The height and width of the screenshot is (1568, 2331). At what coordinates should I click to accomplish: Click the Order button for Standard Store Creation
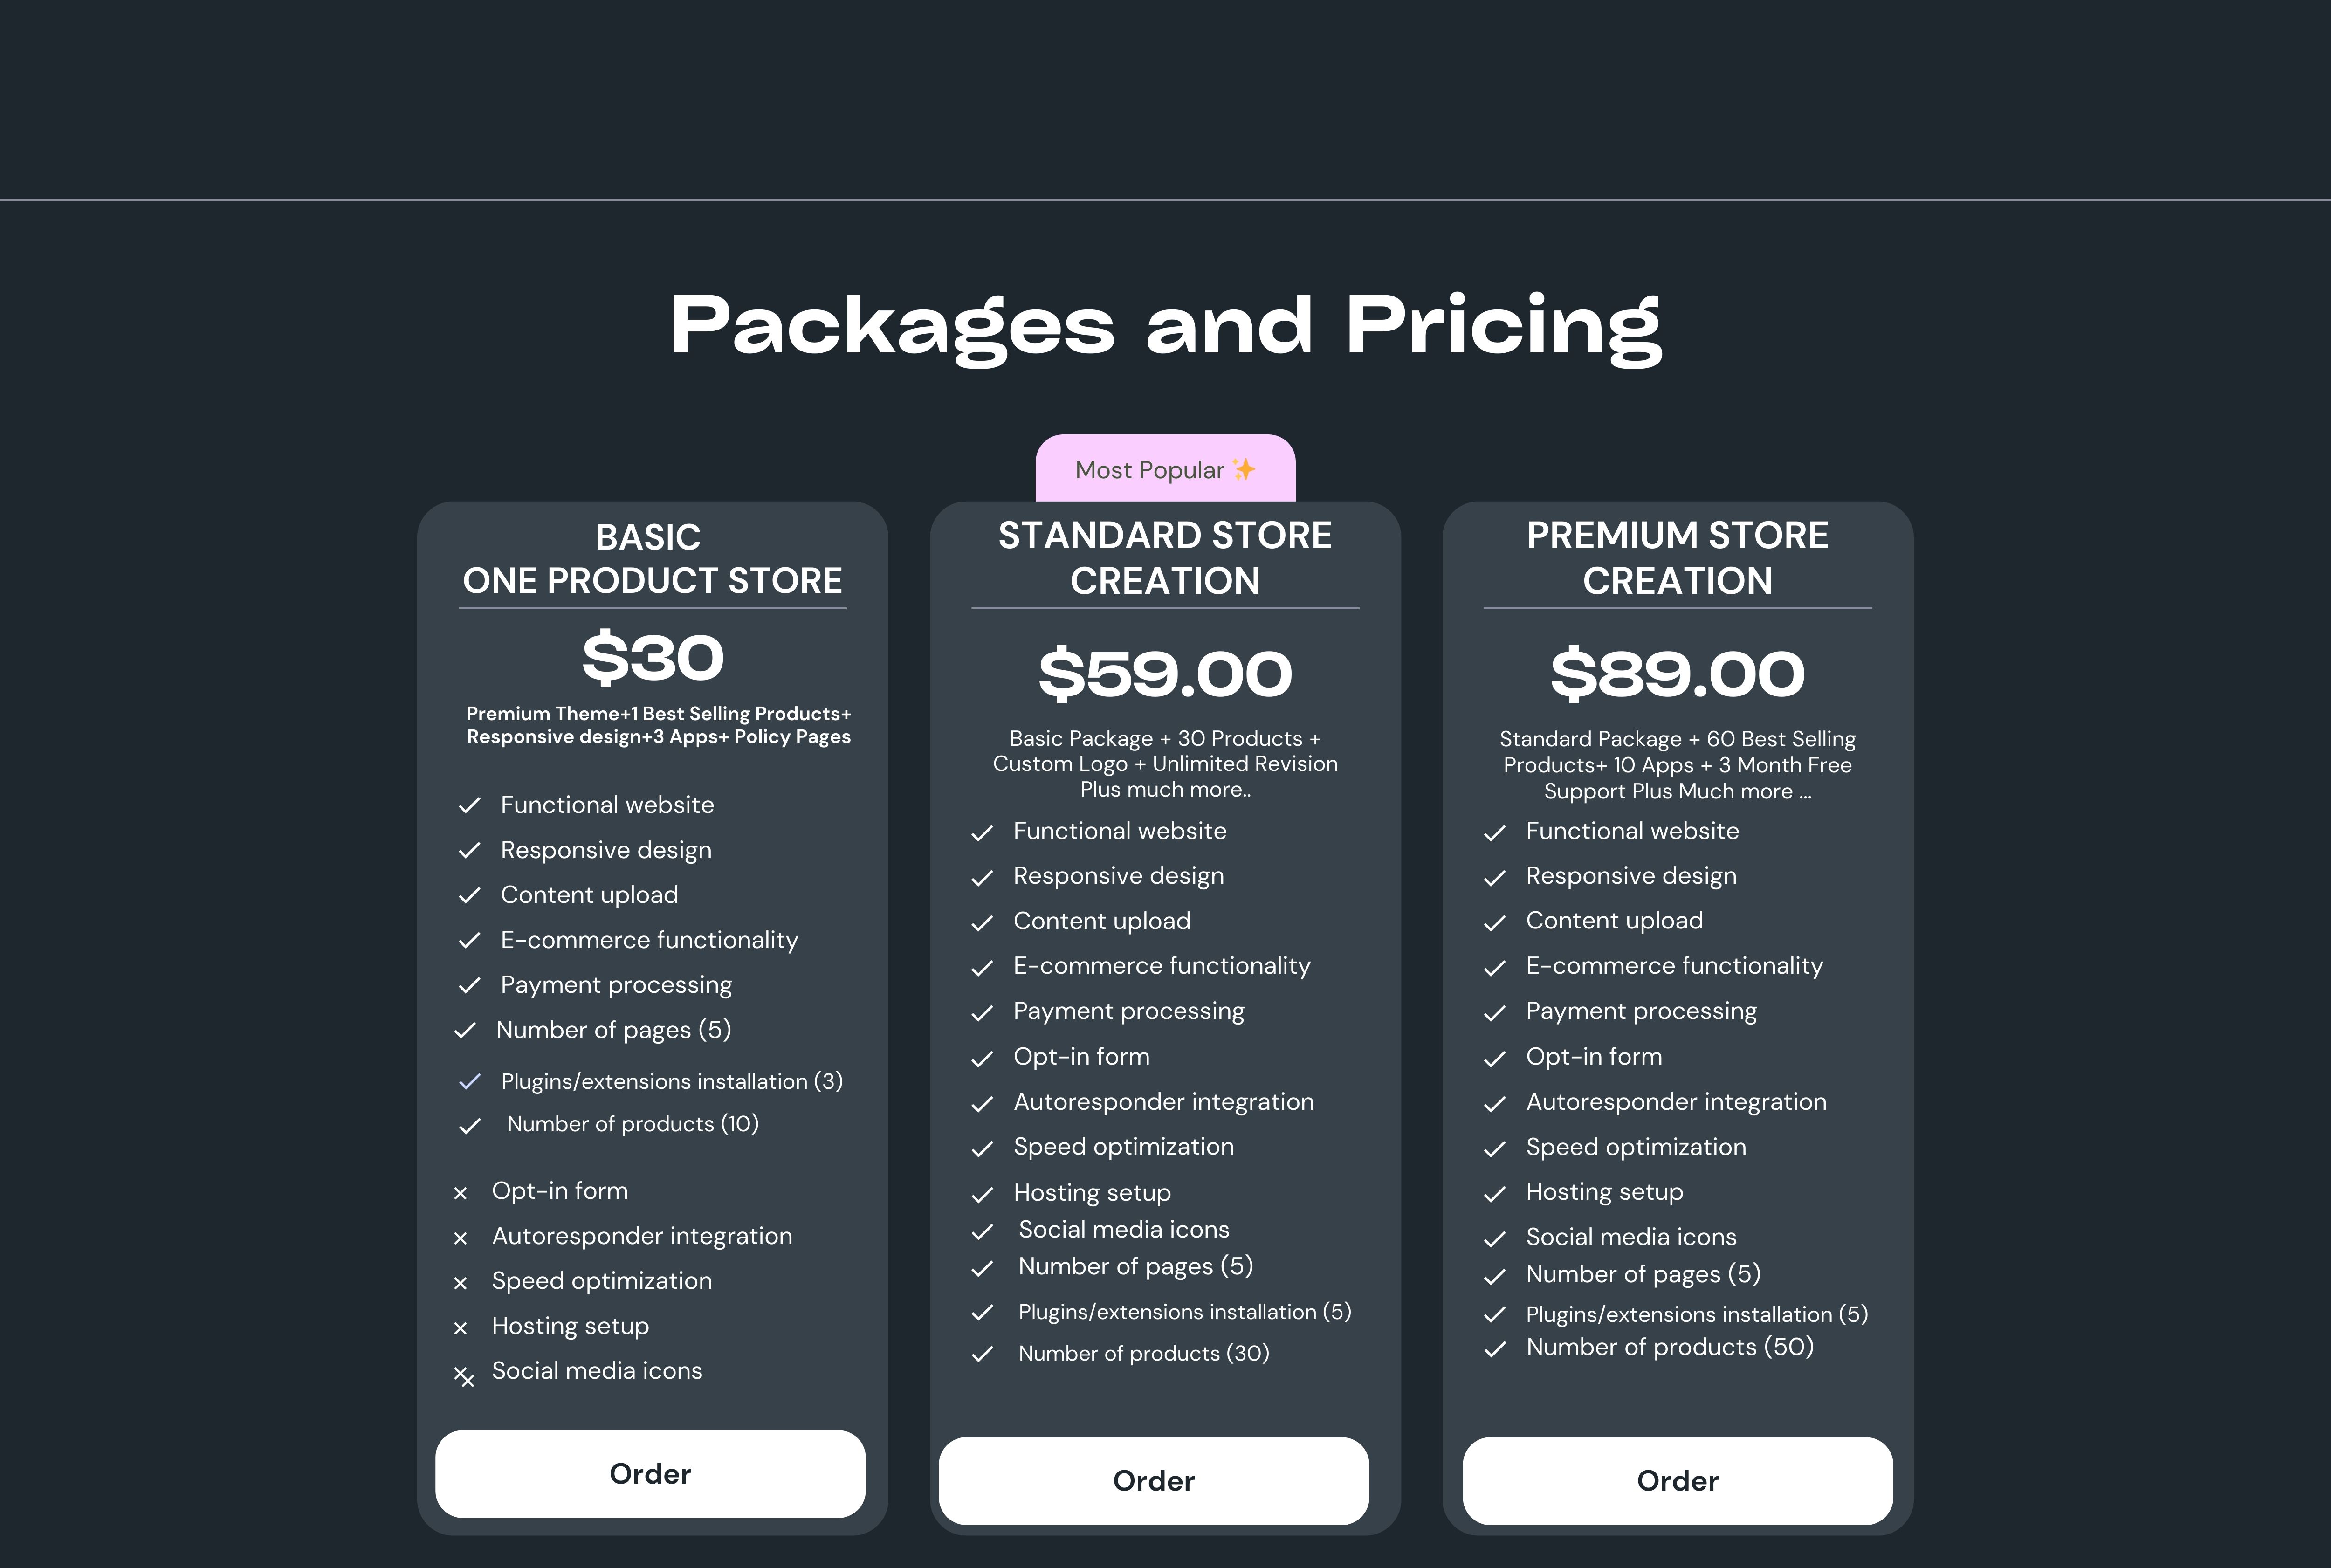click(x=1153, y=1481)
